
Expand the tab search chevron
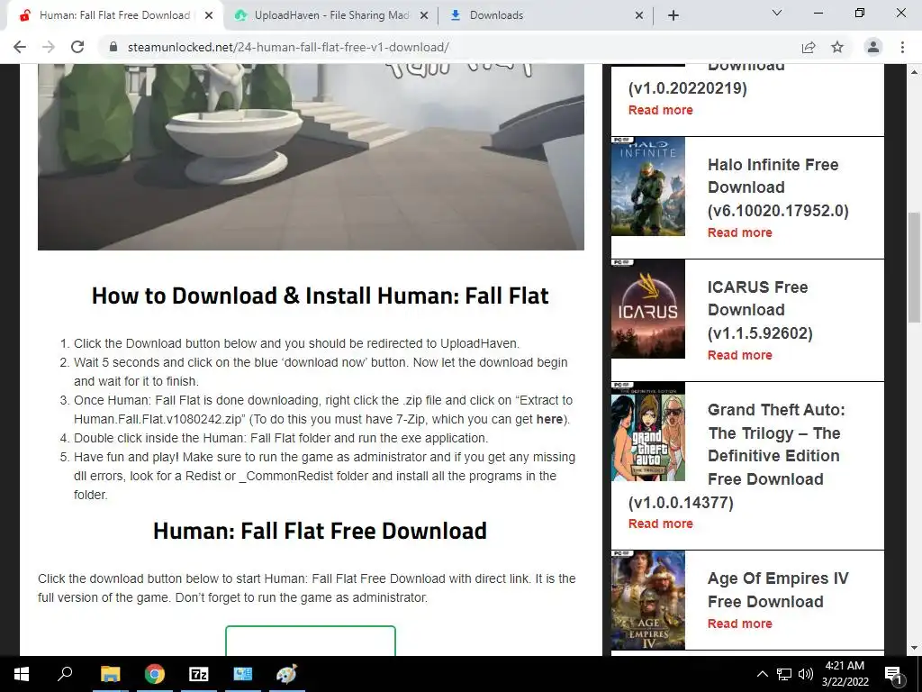coord(777,13)
